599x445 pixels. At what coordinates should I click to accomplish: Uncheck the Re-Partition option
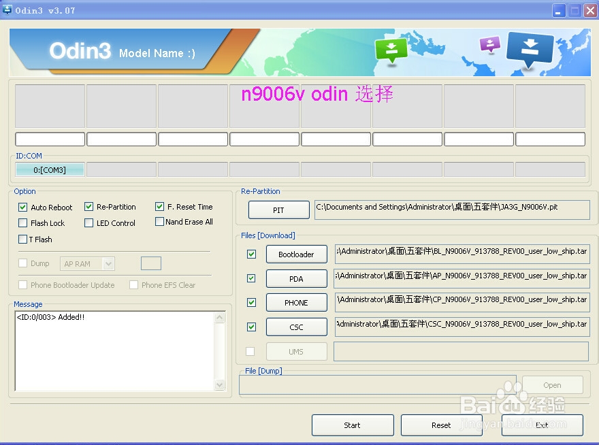tap(88, 207)
